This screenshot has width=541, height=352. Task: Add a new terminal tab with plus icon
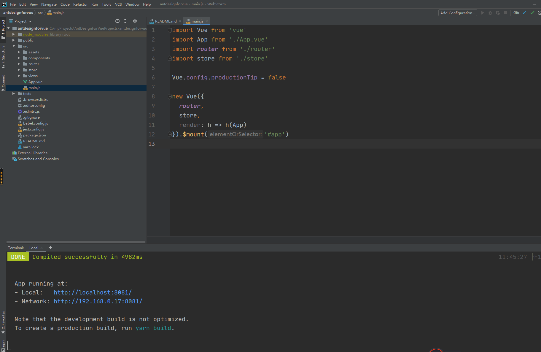tap(50, 248)
